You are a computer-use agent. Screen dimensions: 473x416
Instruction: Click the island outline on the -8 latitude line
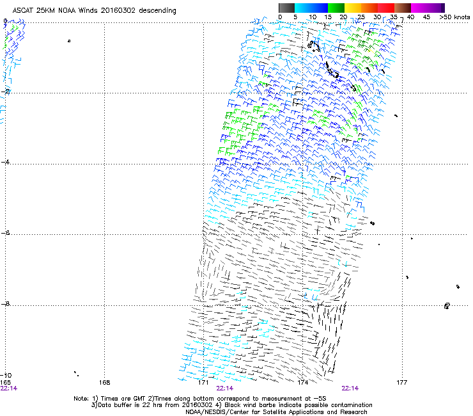[447, 306]
